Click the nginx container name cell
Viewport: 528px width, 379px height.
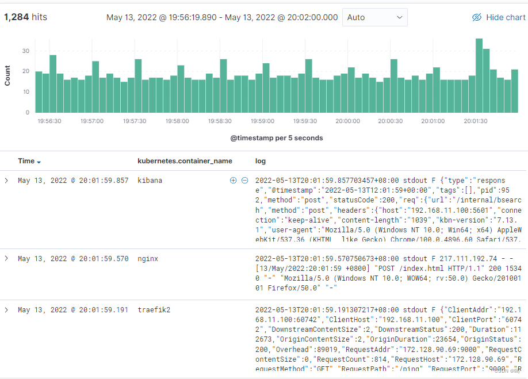point(148,259)
